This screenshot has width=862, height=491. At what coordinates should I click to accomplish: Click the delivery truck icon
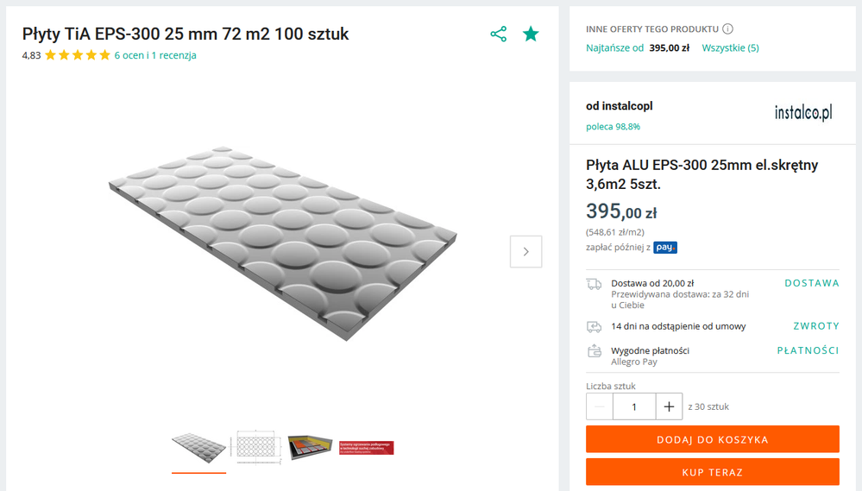[594, 284]
